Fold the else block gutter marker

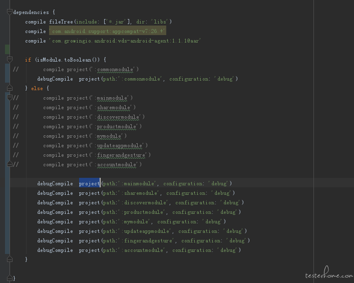(10, 88)
